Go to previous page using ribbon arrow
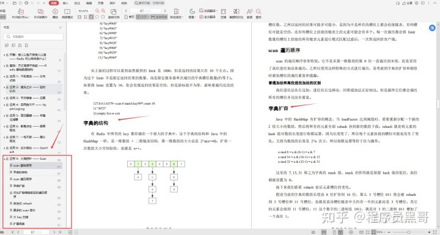 coord(126,10)
